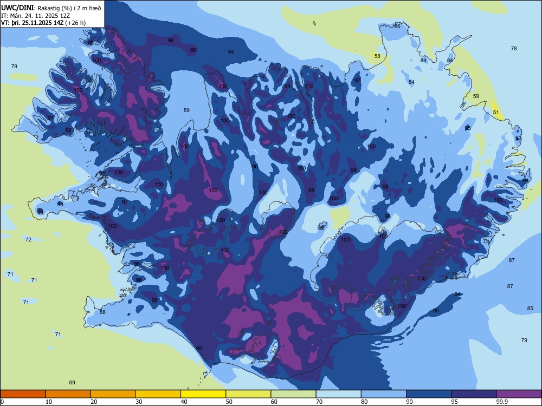Click the 'VT: þri. 25.11.2025 14Z' valid time line

(x=32, y=23)
